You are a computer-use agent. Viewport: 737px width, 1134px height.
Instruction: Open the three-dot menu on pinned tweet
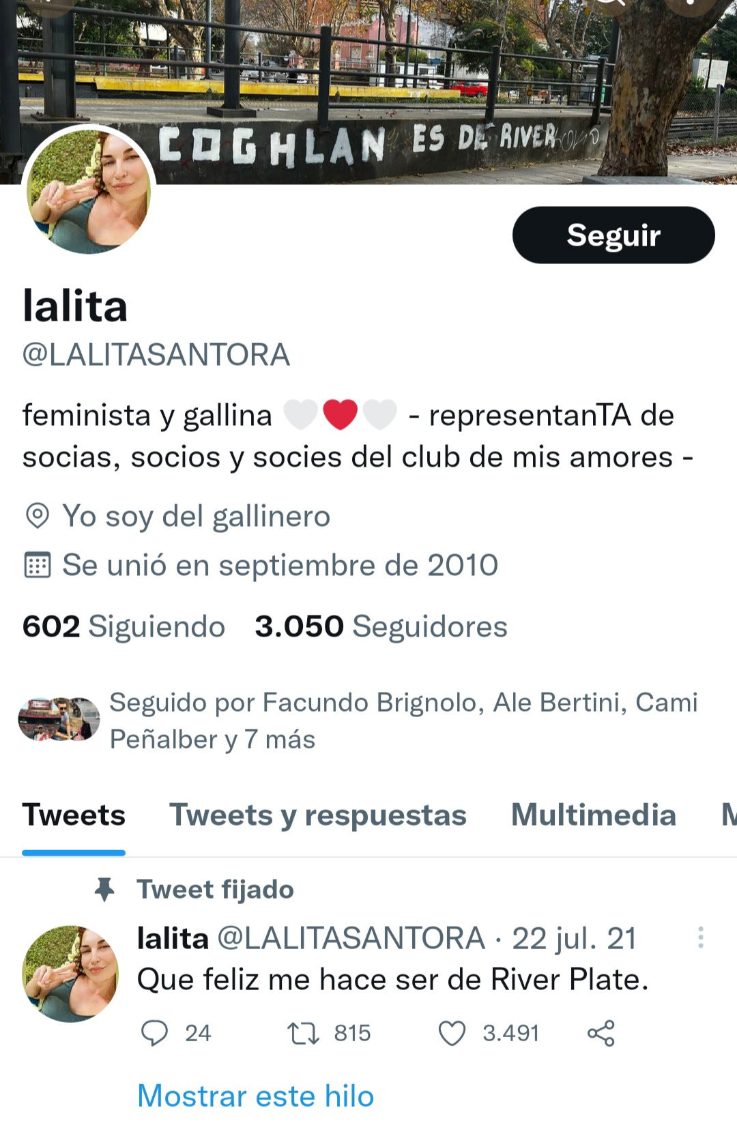700,937
